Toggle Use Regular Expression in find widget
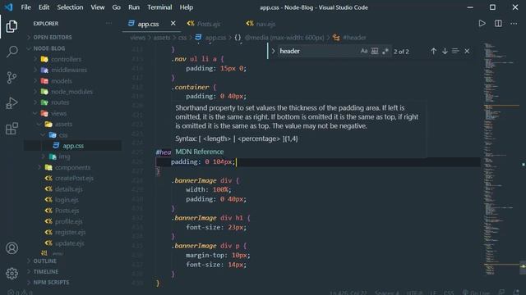Screen dimensions: 526x295 click(x=385, y=51)
